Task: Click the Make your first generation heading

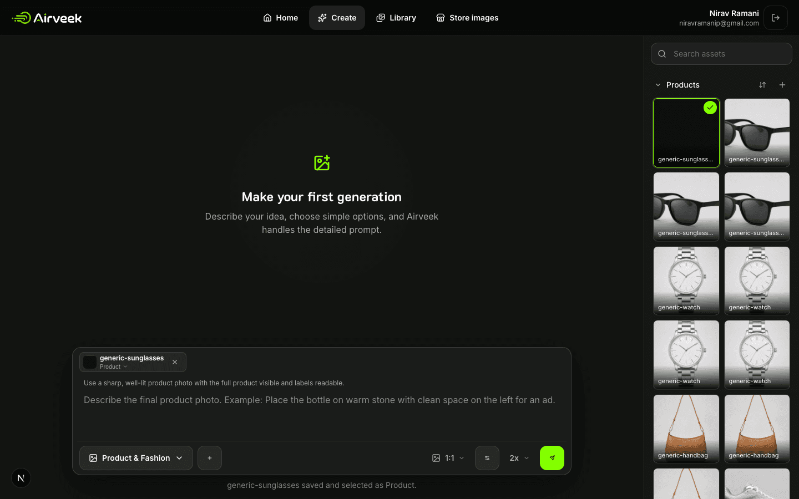Action: pos(322,197)
